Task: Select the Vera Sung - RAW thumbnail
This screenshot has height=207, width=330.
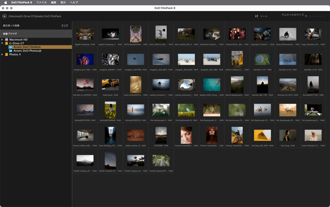Action: pyautogui.click(x=287, y=135)
